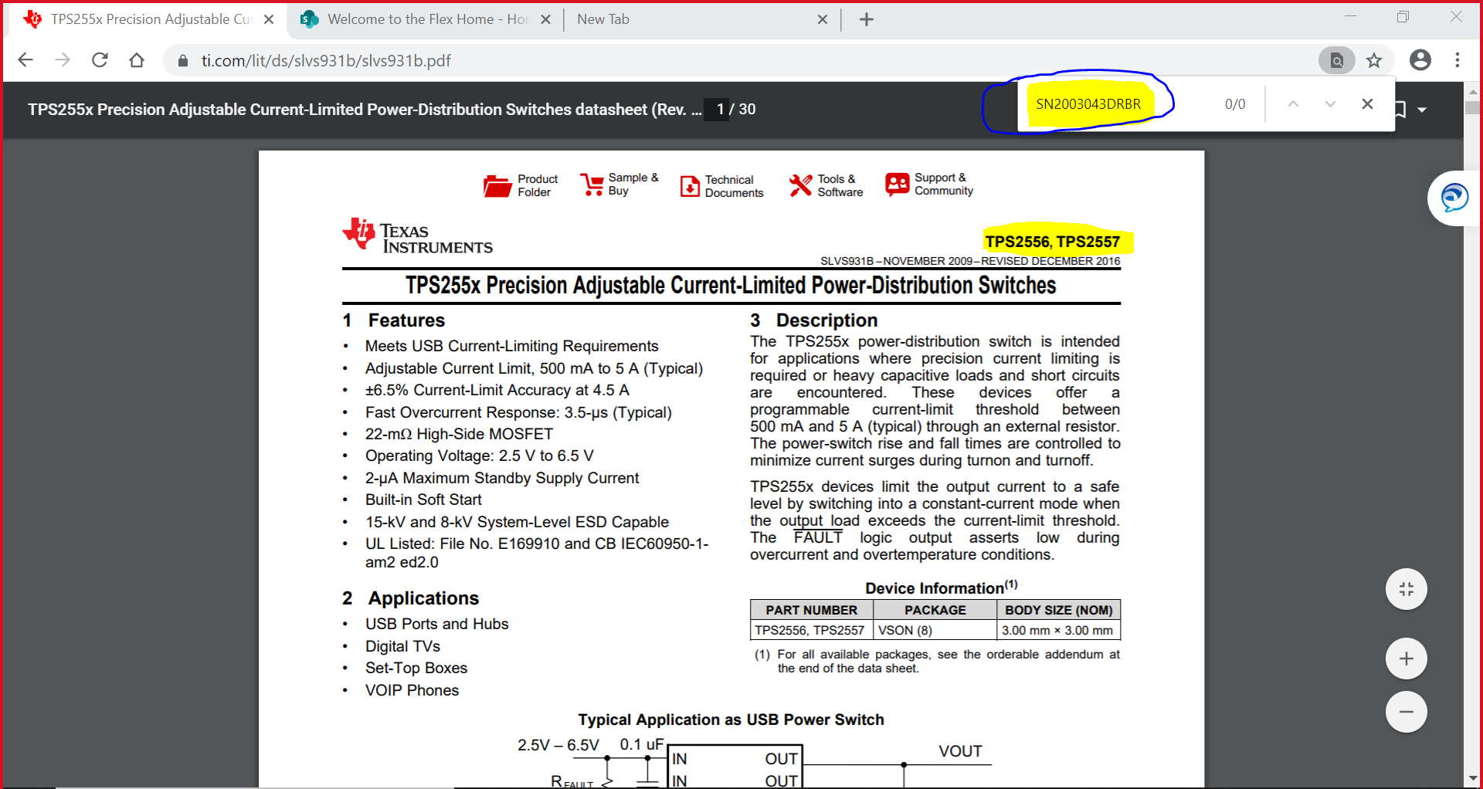Open the chat assistant bubble icon
1483x789 pixels.
[1454, 198]
